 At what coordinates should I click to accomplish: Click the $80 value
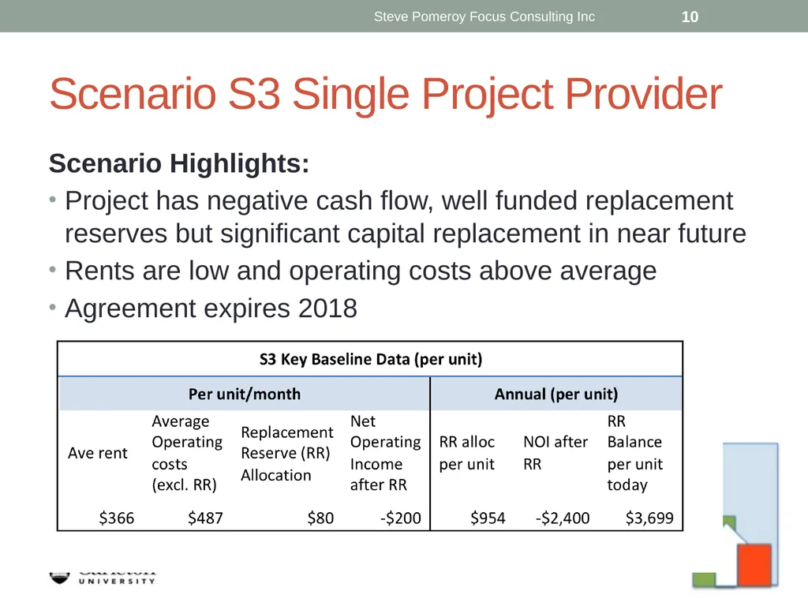pyautogui.click(x=320, y=518)
